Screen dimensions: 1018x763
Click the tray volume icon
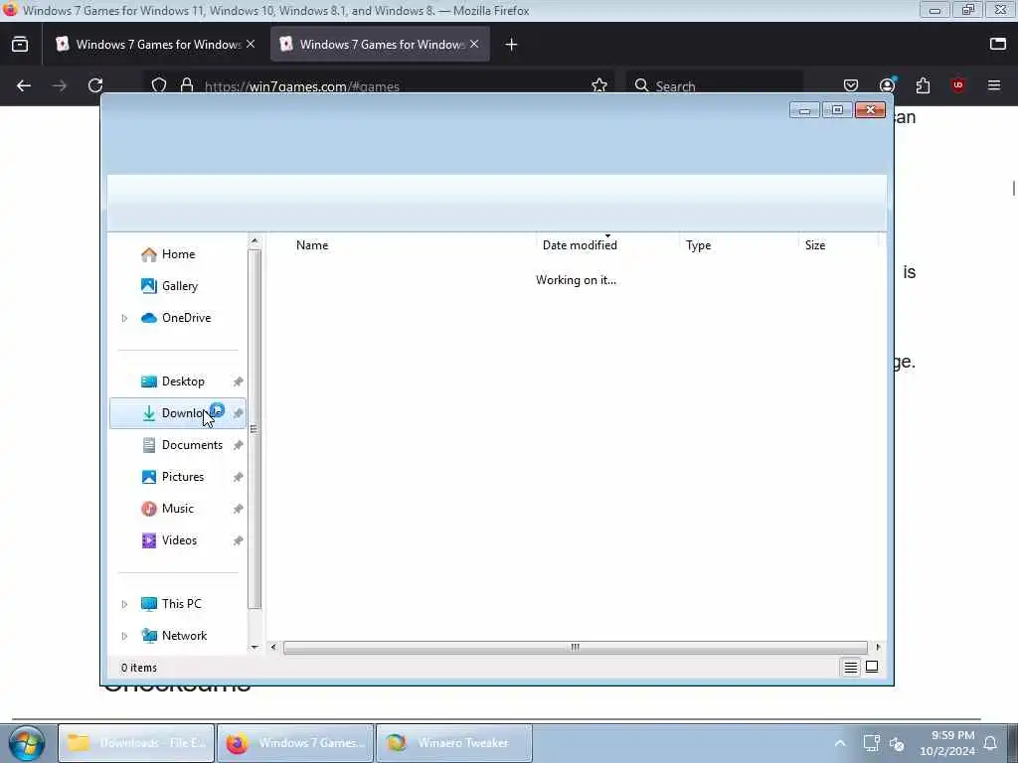click(x=898, y=743)
